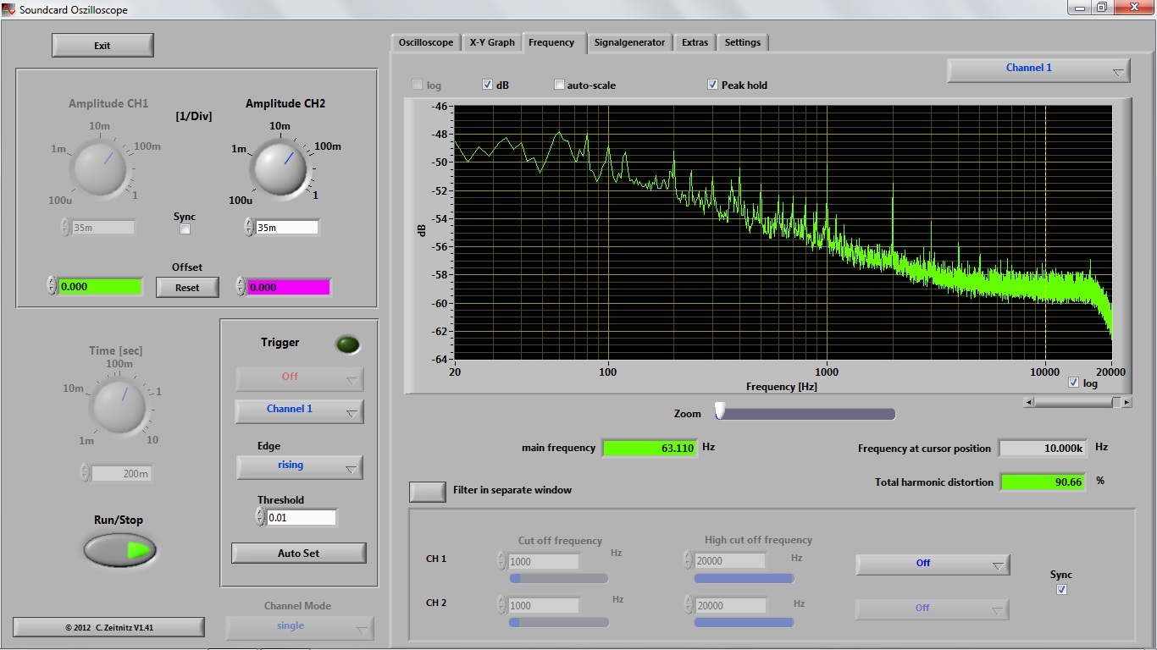Turn the Amplitude CH2 knob
The width and height of the screenshot is (1157, 650).
coord(279,167)
